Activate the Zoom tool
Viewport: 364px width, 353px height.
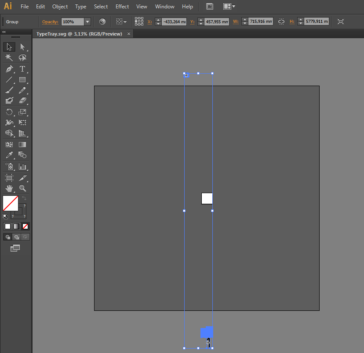tap(22, 188)
